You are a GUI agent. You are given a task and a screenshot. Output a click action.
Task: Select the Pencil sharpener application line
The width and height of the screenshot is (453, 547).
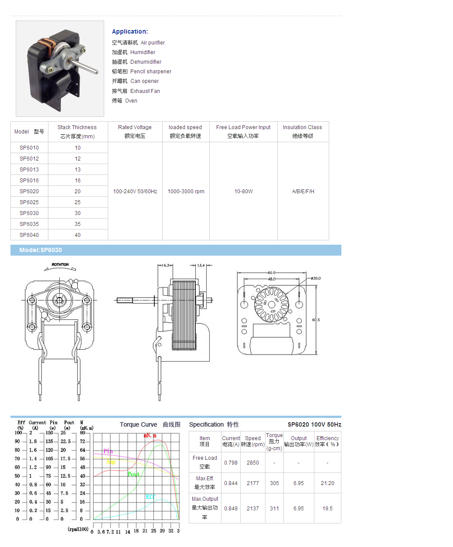pos(142,72)
